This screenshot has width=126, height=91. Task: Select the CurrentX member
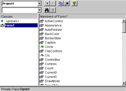pyautogui.click(x=51, y=73)
